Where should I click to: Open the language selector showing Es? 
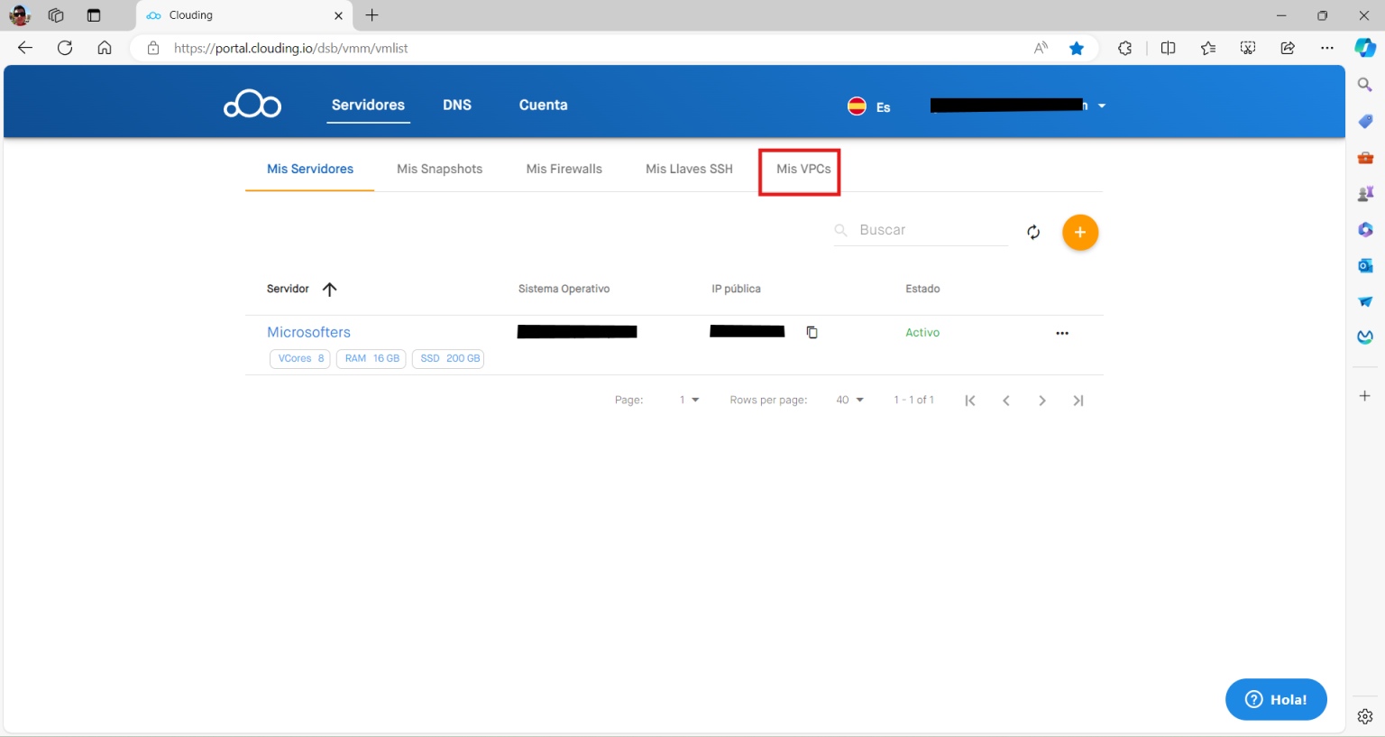pyautogui.click(x=869, y=106)
